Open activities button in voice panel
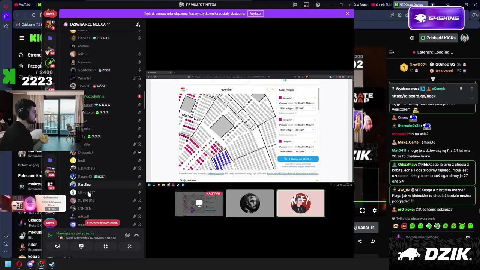Image resolution: width=480 pixels, height=270 pixels. tap(105, 246)
